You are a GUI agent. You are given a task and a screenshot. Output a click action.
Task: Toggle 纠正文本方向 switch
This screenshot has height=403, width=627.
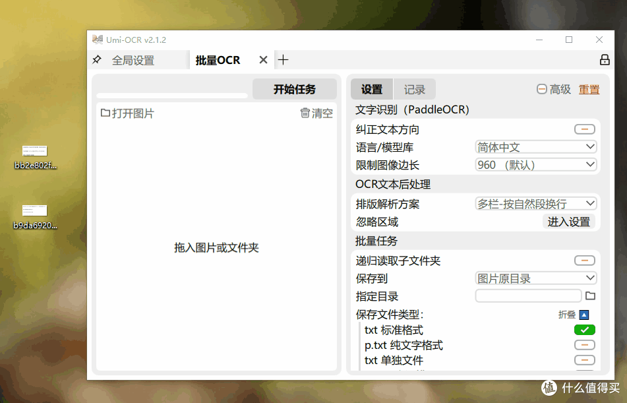[x=585, y=129]
